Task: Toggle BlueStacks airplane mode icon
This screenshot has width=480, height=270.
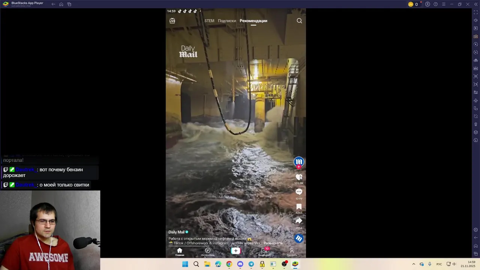Action: (476, 100)
